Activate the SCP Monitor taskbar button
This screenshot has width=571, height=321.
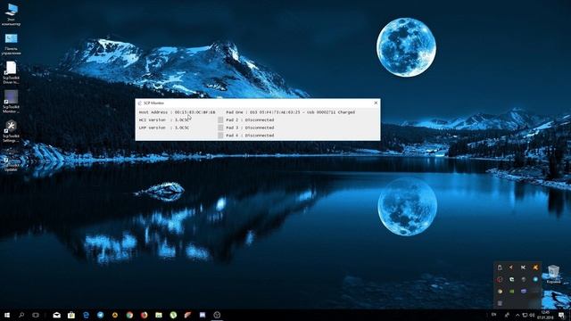click(x=217, y=315)
